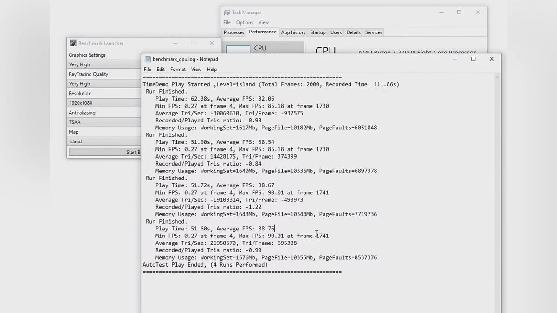
Task: Click the Anti-aliasing label in launcher
Action: (x=82, y=113)
